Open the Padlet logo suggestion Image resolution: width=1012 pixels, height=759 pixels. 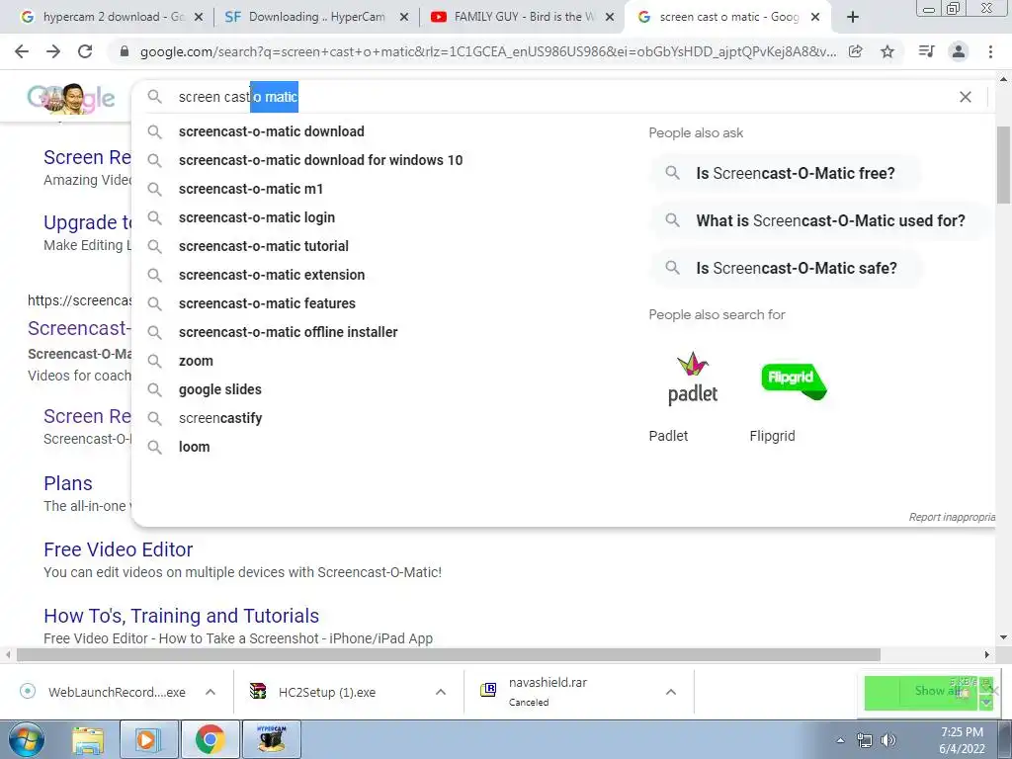pyautogui.click(x=693, y=379)
